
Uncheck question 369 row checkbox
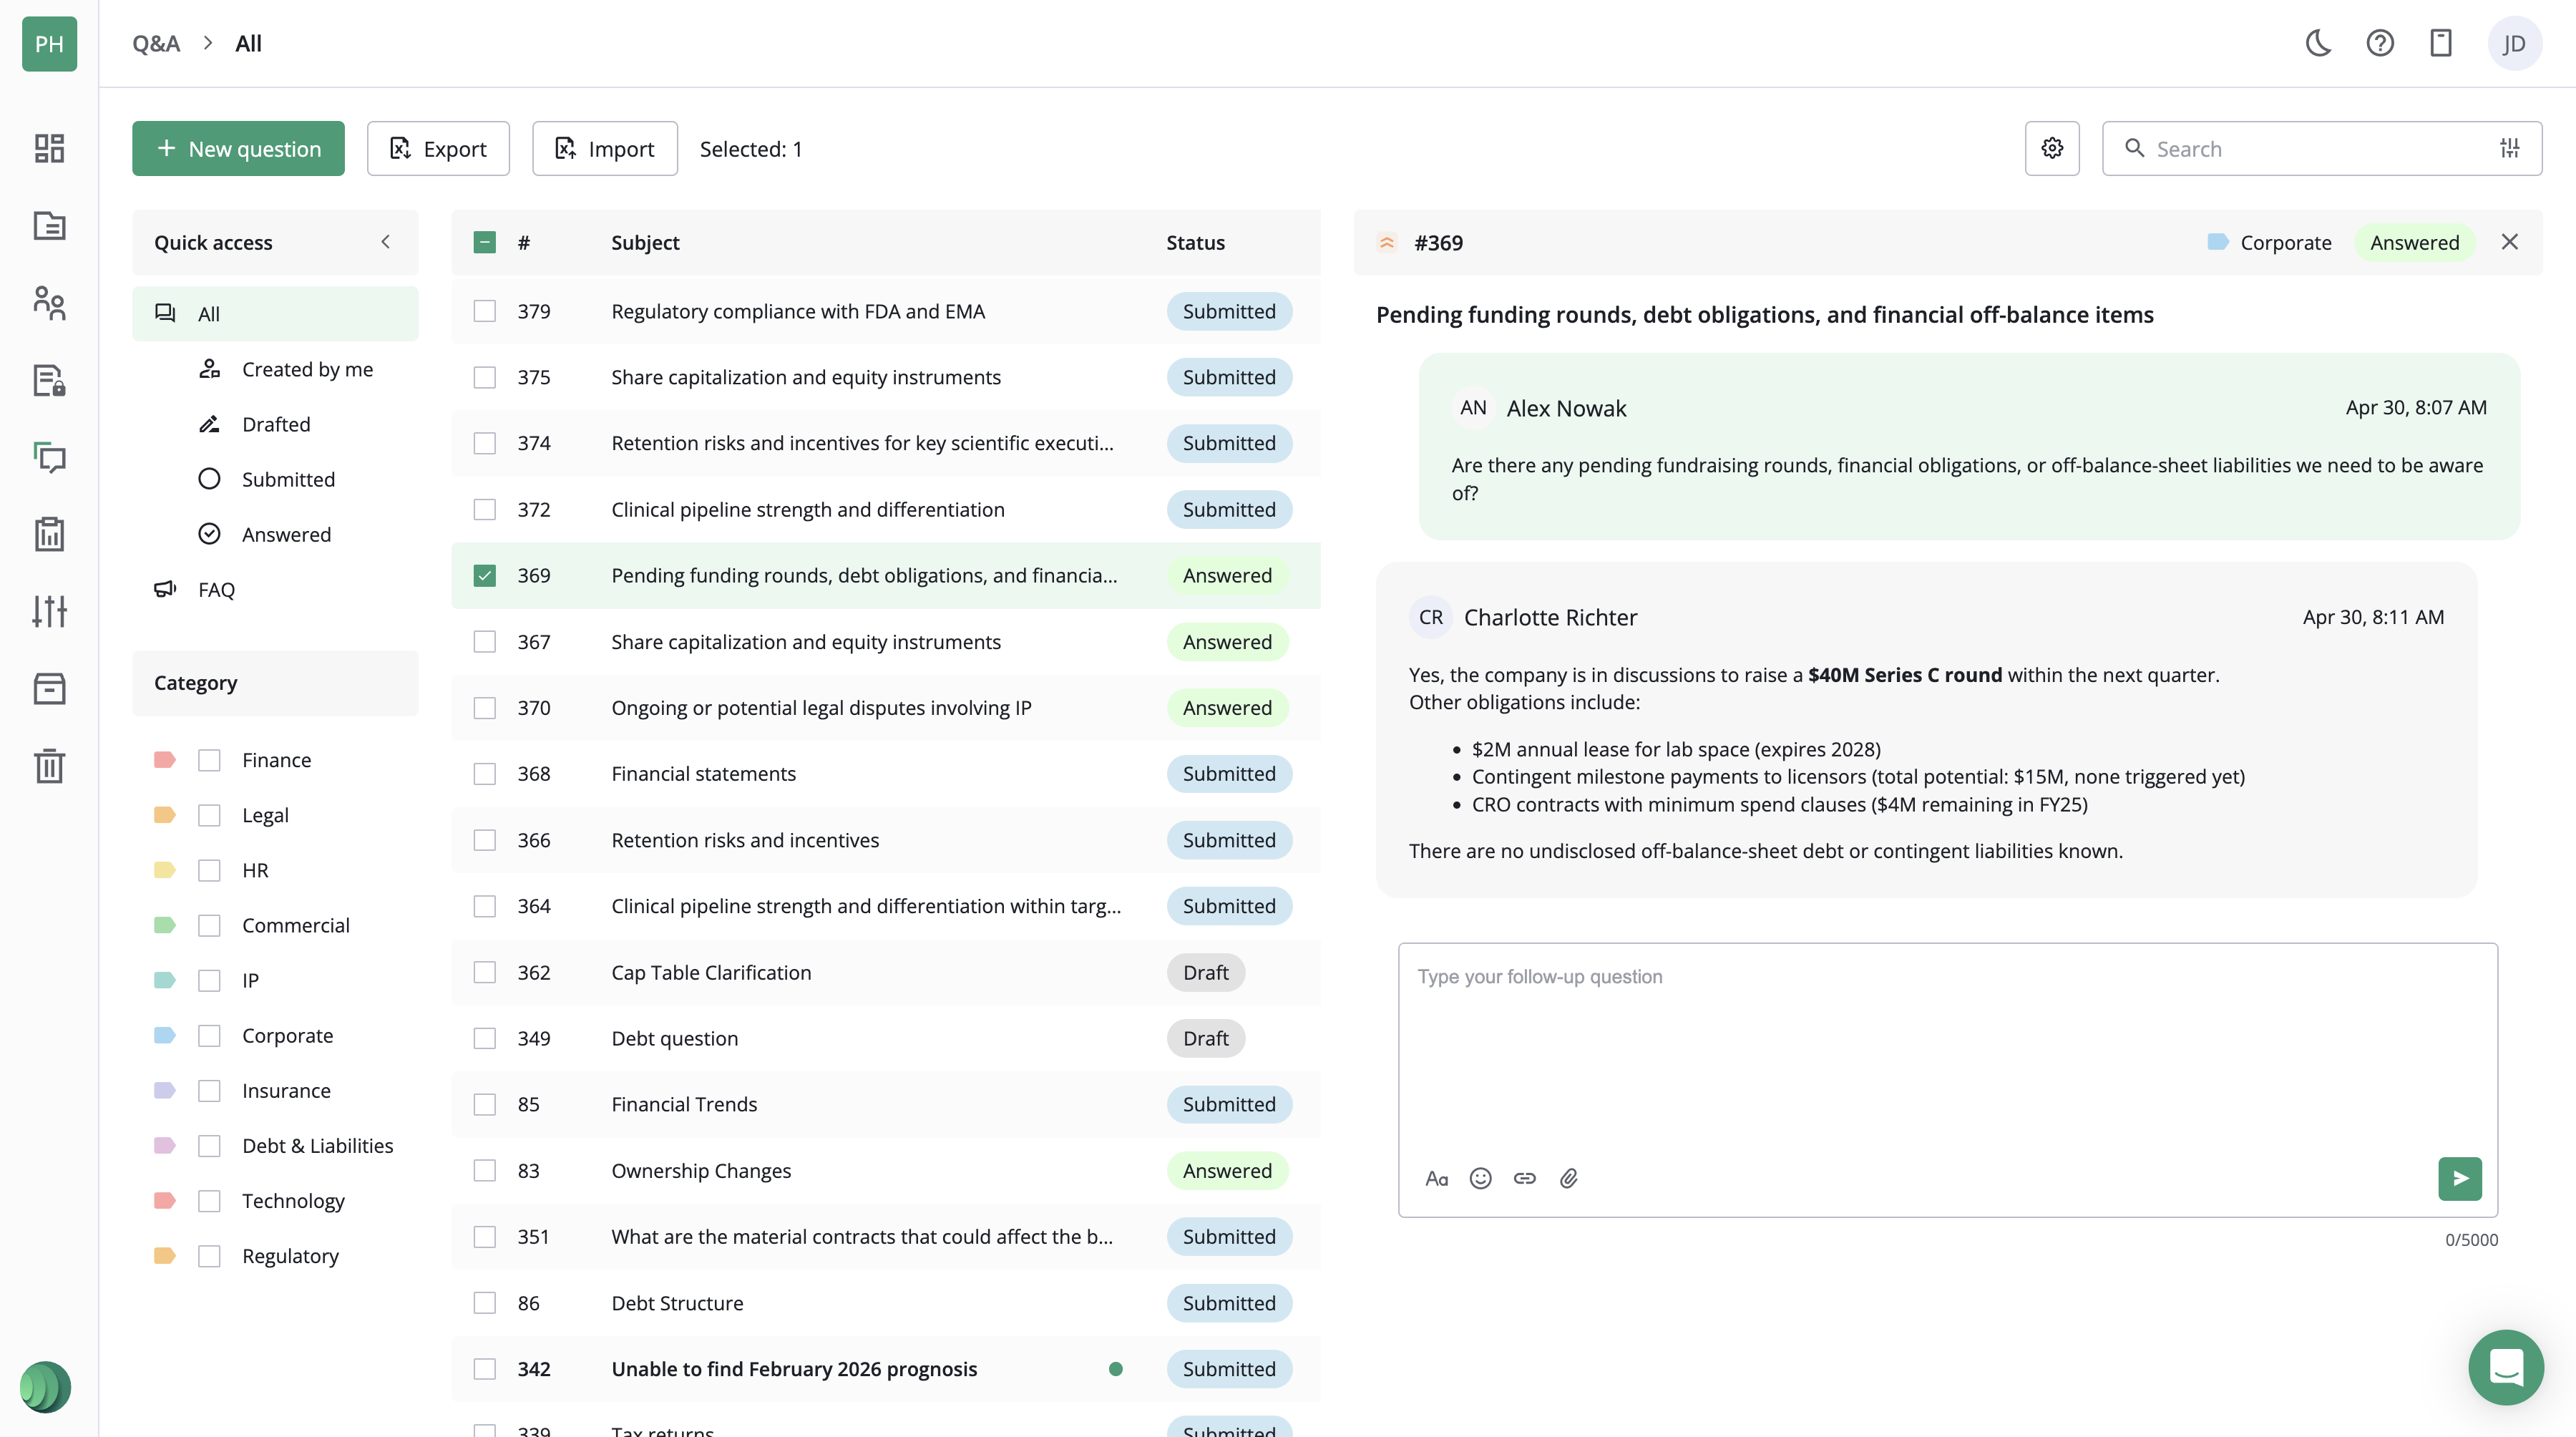pyautogui.click(x=484, y=575)
